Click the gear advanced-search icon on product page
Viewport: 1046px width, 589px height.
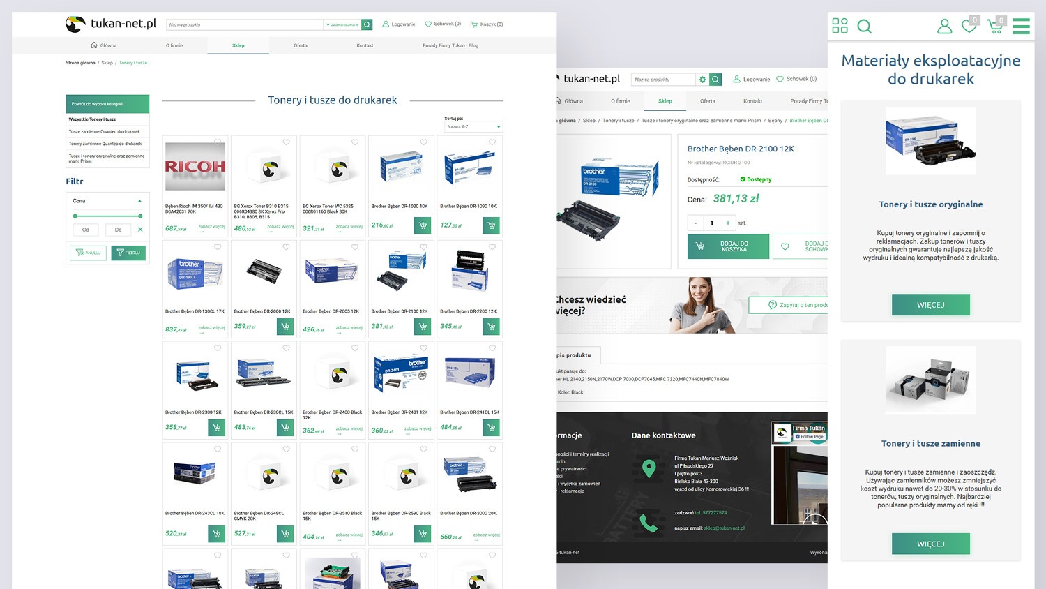pyautogui.click(x=702, y=80)
